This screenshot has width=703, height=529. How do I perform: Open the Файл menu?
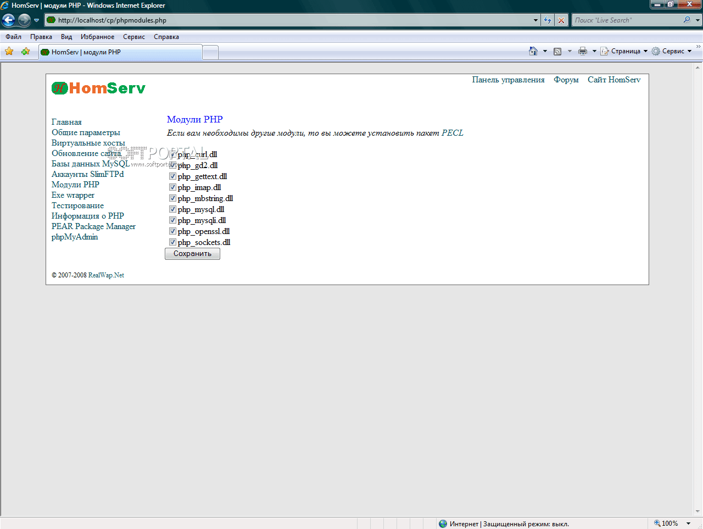point(14,37)
